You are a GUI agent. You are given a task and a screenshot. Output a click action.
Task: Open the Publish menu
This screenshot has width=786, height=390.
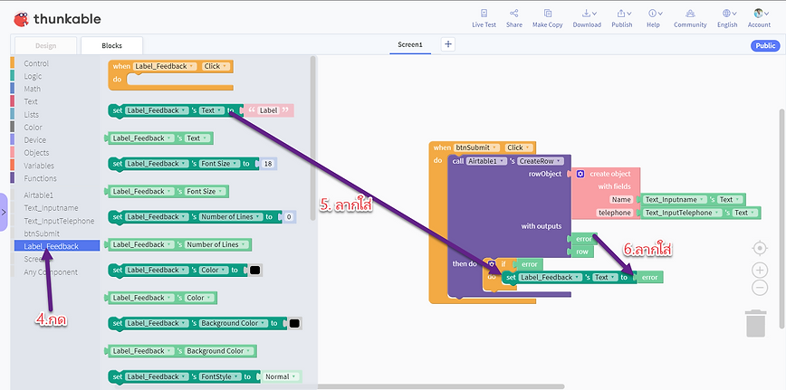[x=621, y=18]
